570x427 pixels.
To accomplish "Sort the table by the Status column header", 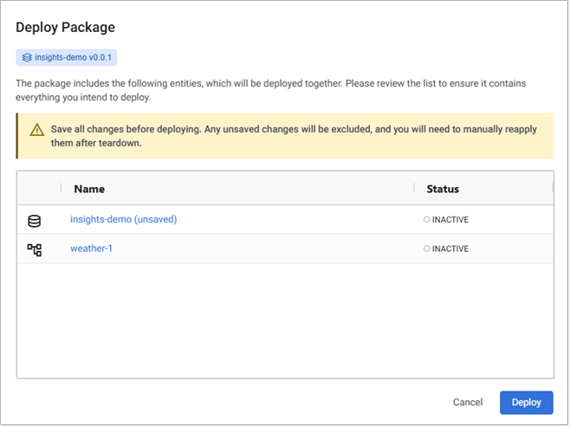I will (x=442, y=189).
